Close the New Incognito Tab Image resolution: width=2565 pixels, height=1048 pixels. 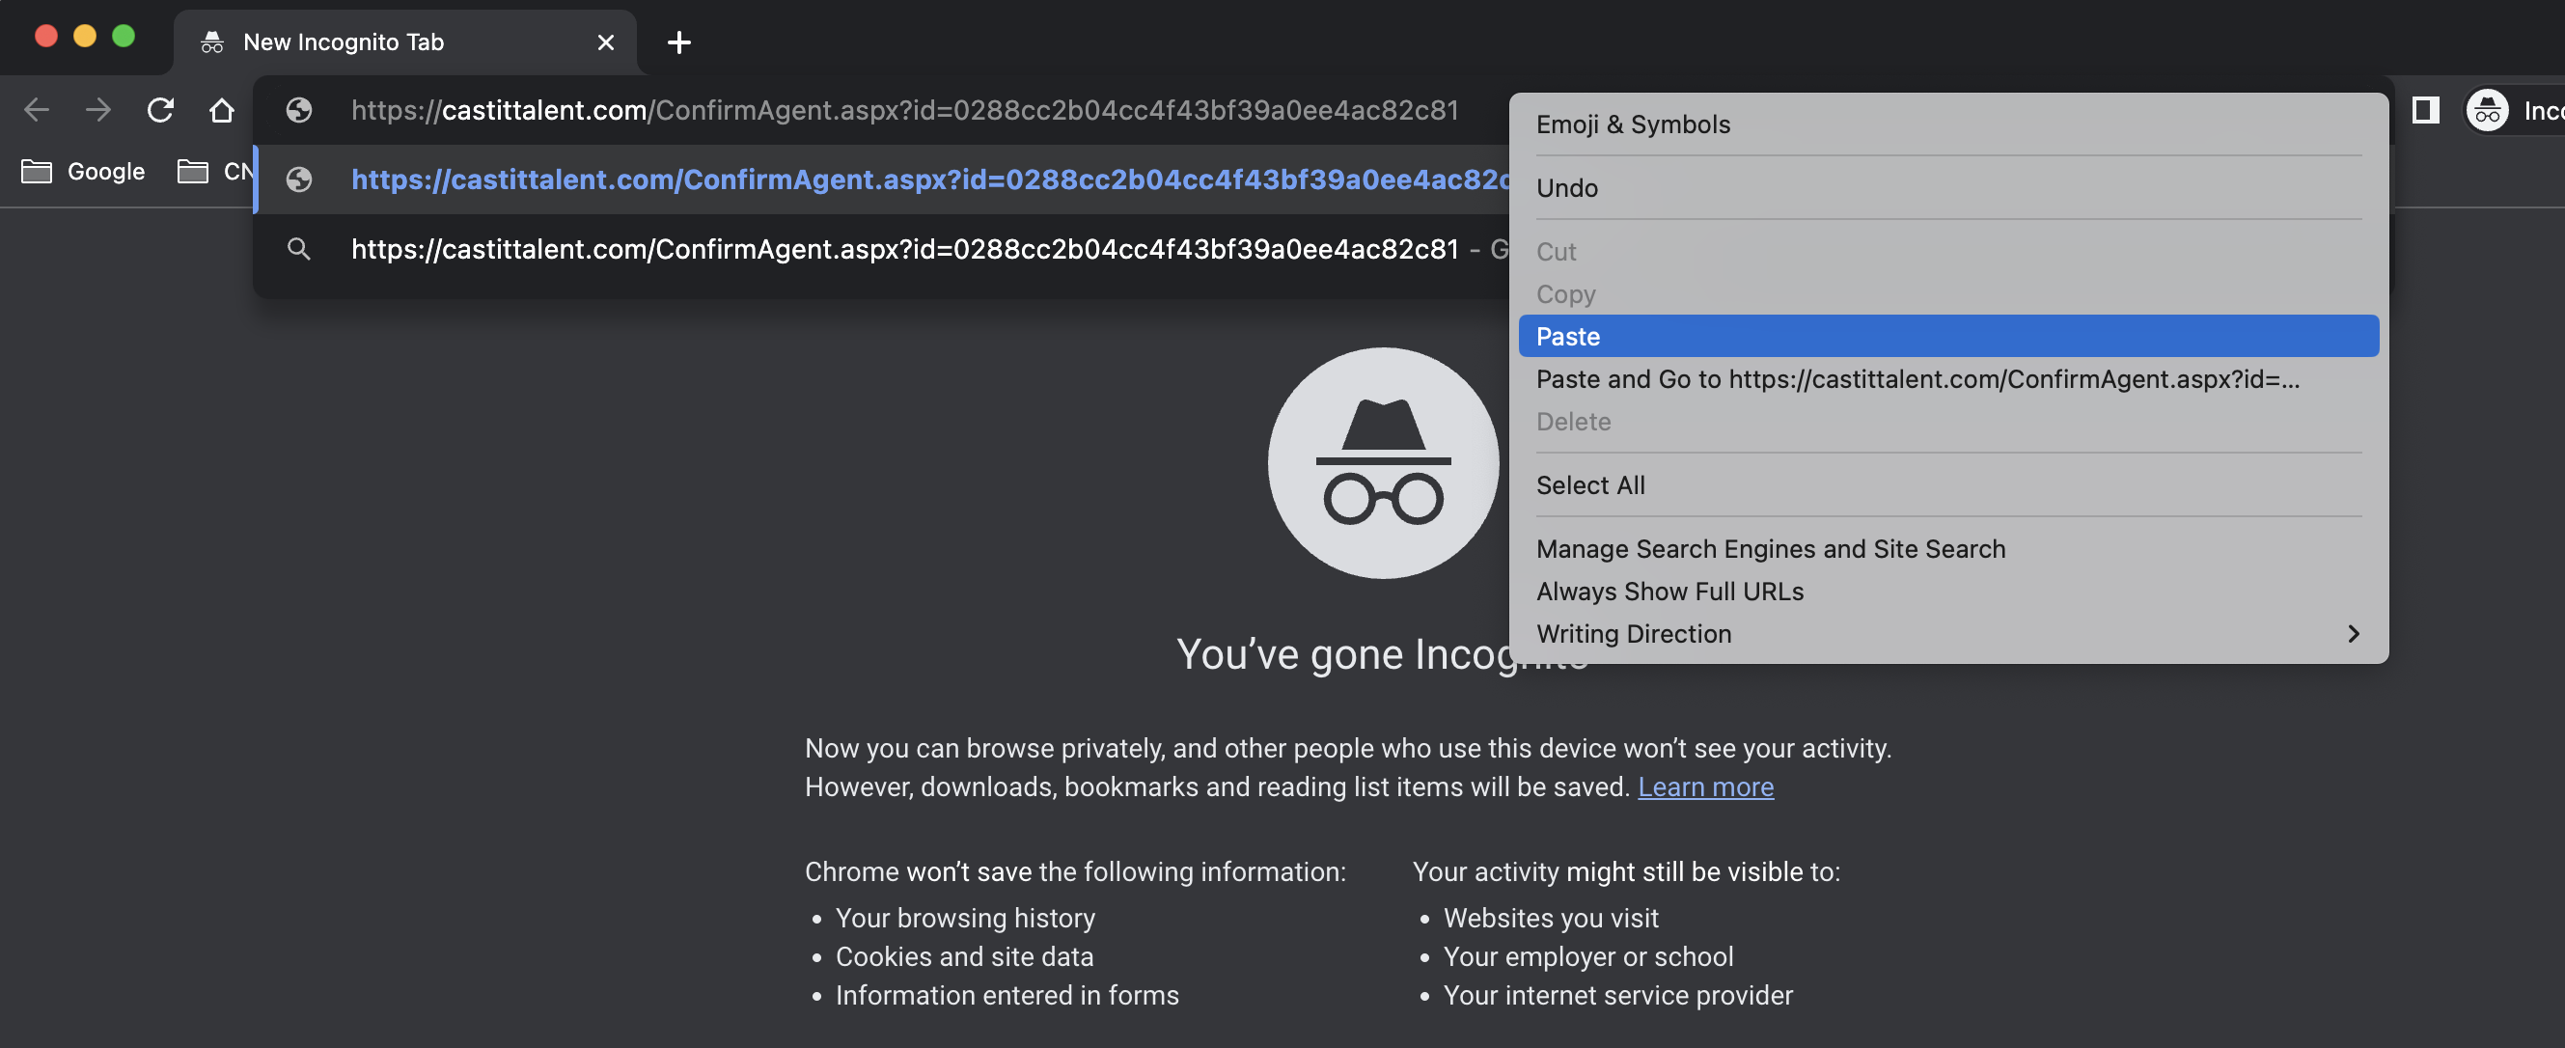pos(605,41)
